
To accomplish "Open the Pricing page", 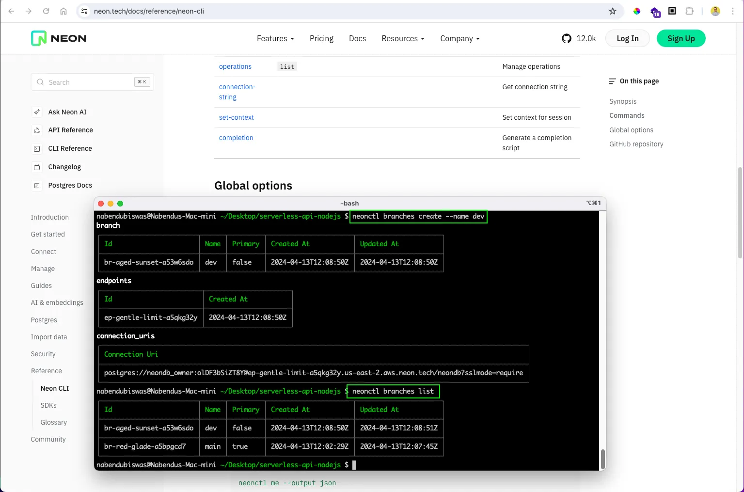I will point(321,38).
